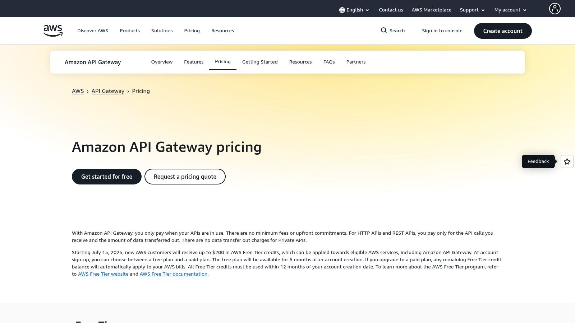This screenshot has height=323, width=575.
Task: Open the Solutions menu
Action: pos(162,31)
